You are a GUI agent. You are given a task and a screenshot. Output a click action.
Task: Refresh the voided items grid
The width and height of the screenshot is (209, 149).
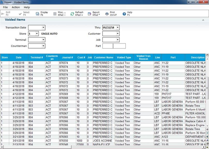point(72,14)
